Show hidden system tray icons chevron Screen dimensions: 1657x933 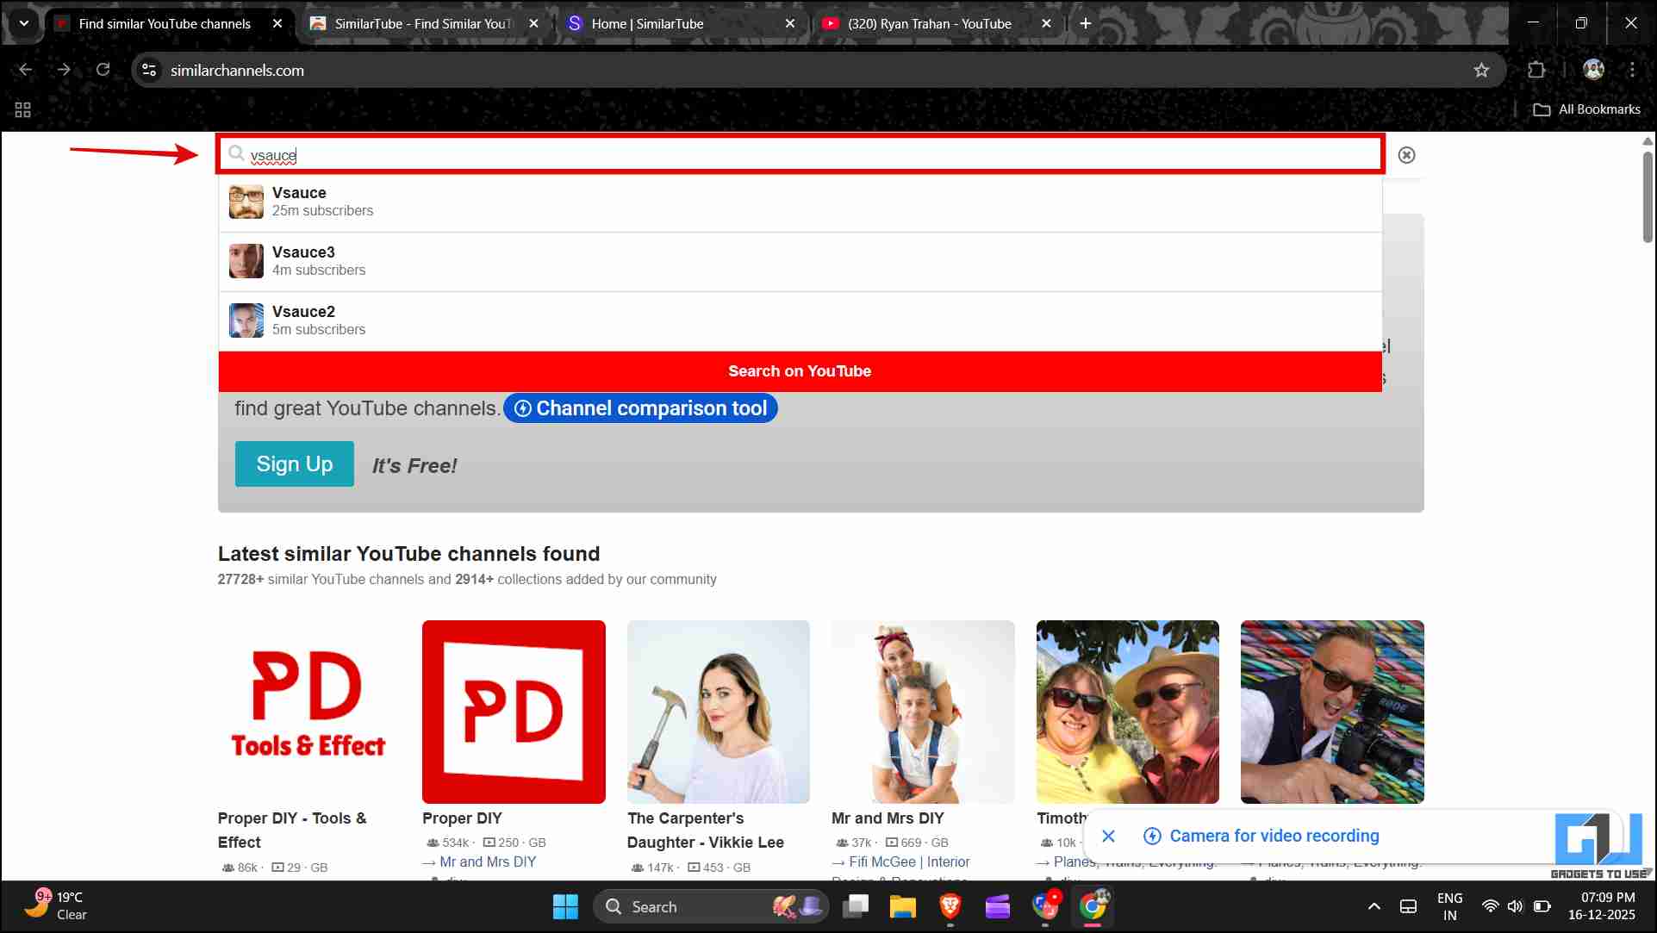pos(1374,906)
